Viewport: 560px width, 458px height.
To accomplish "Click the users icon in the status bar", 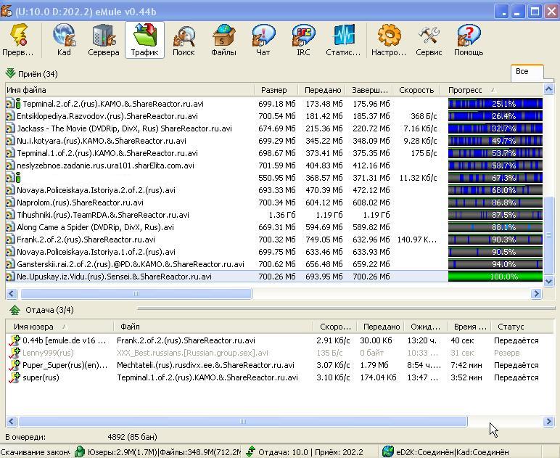I will (x=80, y=451).
